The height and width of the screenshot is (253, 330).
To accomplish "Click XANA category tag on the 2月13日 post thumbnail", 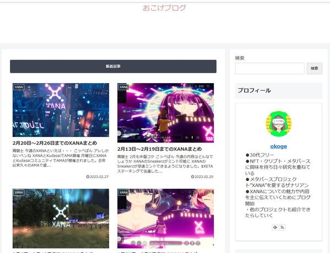I will pos(123,87).
